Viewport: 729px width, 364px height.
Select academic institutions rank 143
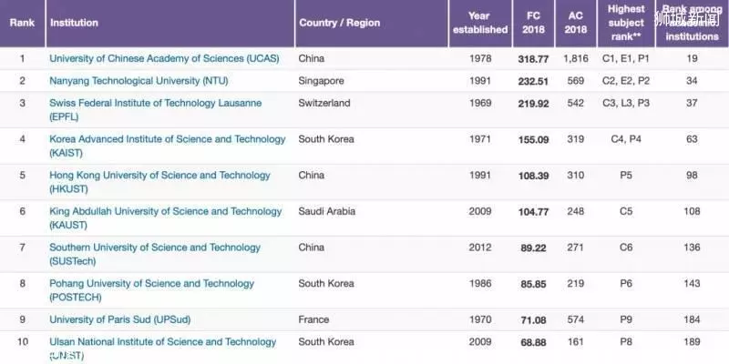tap(692, 283)
